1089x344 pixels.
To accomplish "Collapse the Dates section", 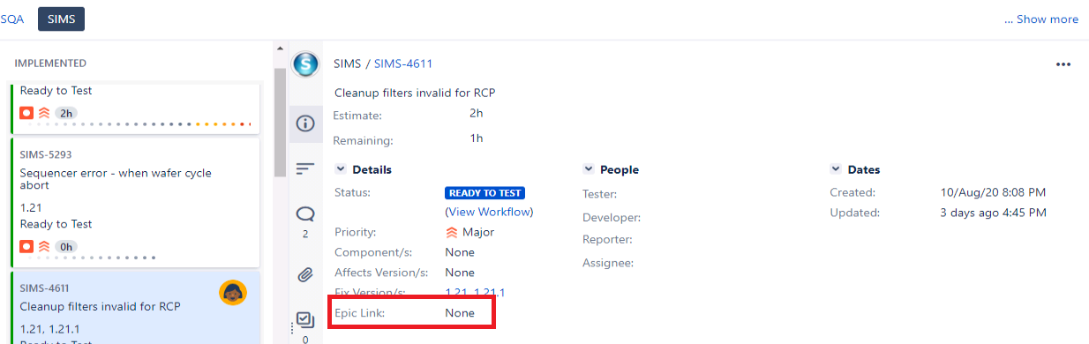I will (x=836, y=169).
